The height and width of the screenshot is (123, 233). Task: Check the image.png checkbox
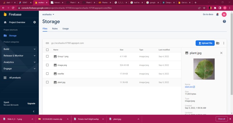click(47, 65)
